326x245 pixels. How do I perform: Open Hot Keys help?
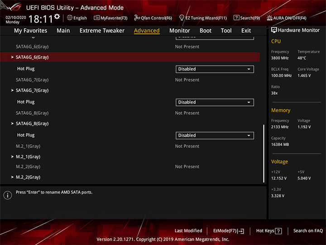pyautogui.click(x=269, y=231)
